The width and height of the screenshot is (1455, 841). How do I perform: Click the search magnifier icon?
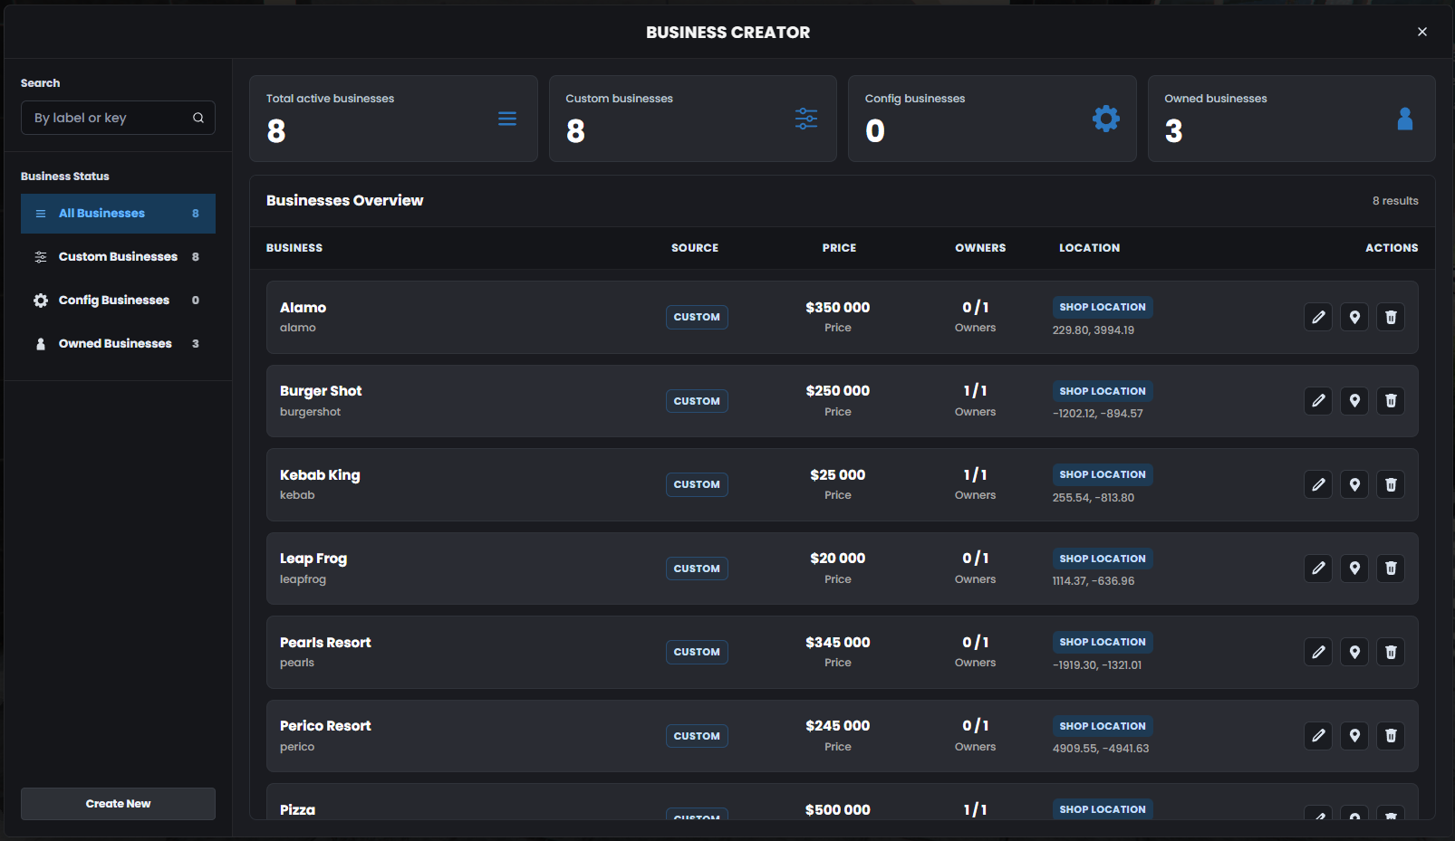[x=198, y=118]
